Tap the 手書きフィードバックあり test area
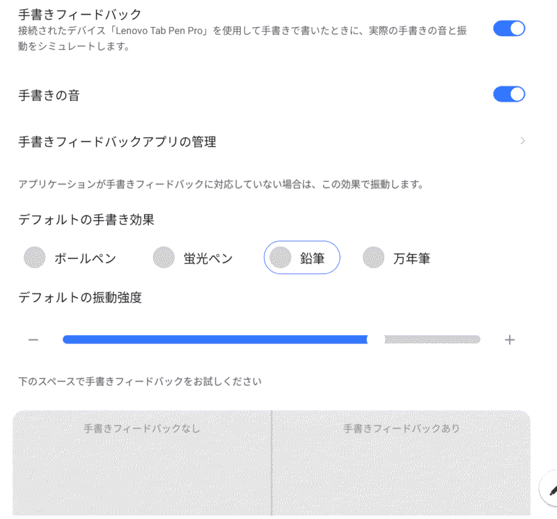Viewport: 557px width, 519px height. tap(402, 463)
